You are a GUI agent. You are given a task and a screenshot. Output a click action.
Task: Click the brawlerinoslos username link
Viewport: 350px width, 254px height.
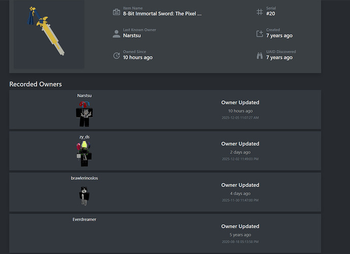point(84,178)
